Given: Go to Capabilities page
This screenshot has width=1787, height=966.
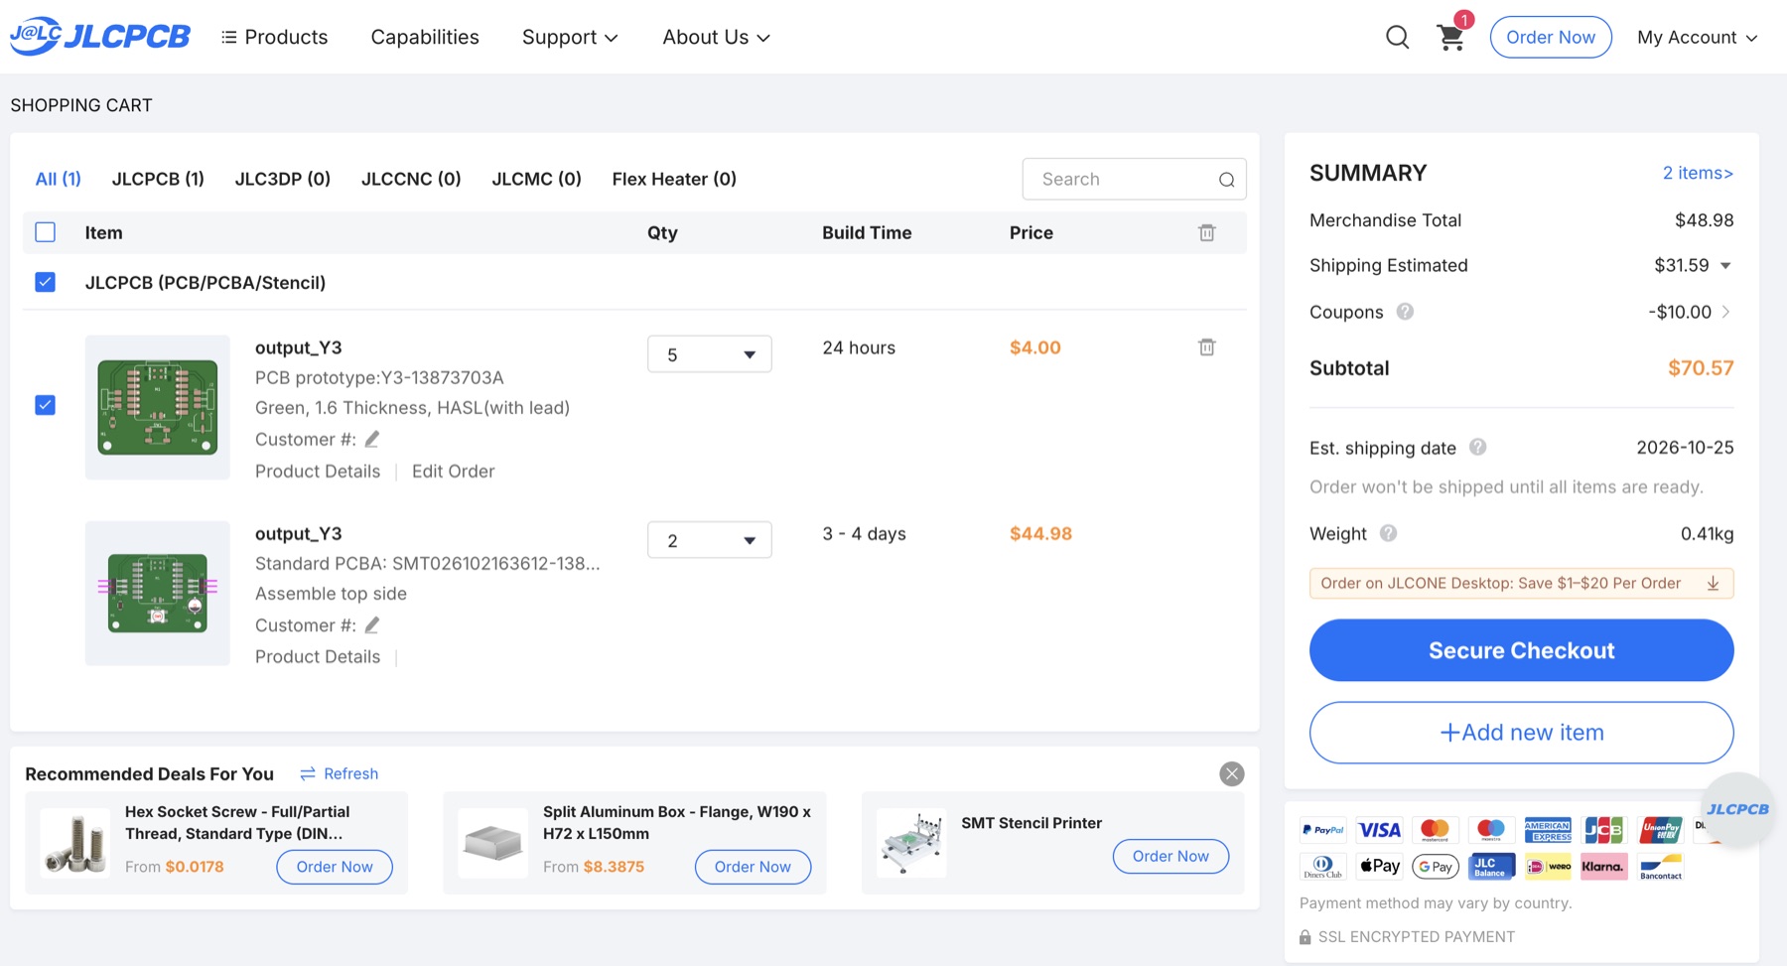Looking at the screenshot, I should coord(425,37).
